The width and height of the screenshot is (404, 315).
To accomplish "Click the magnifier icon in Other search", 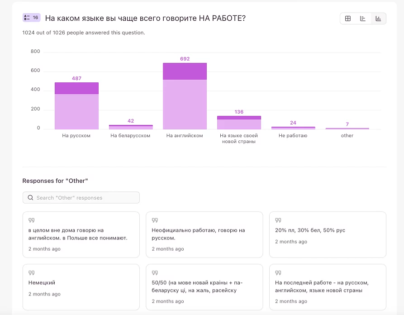I will tap(30, 198).
